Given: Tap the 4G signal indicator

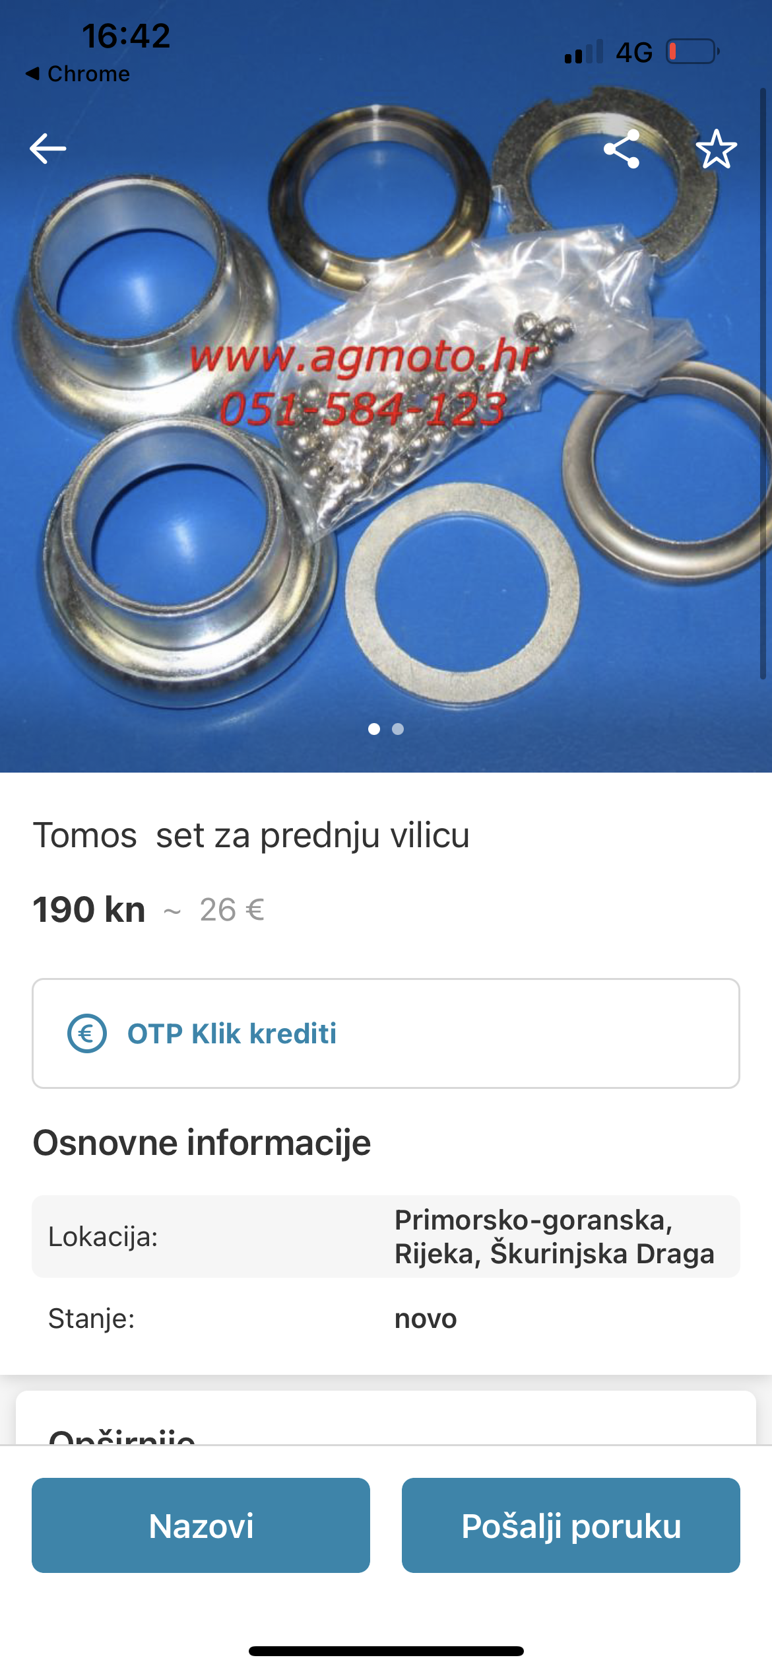Looking at the screenshot, I should point(634,52).
